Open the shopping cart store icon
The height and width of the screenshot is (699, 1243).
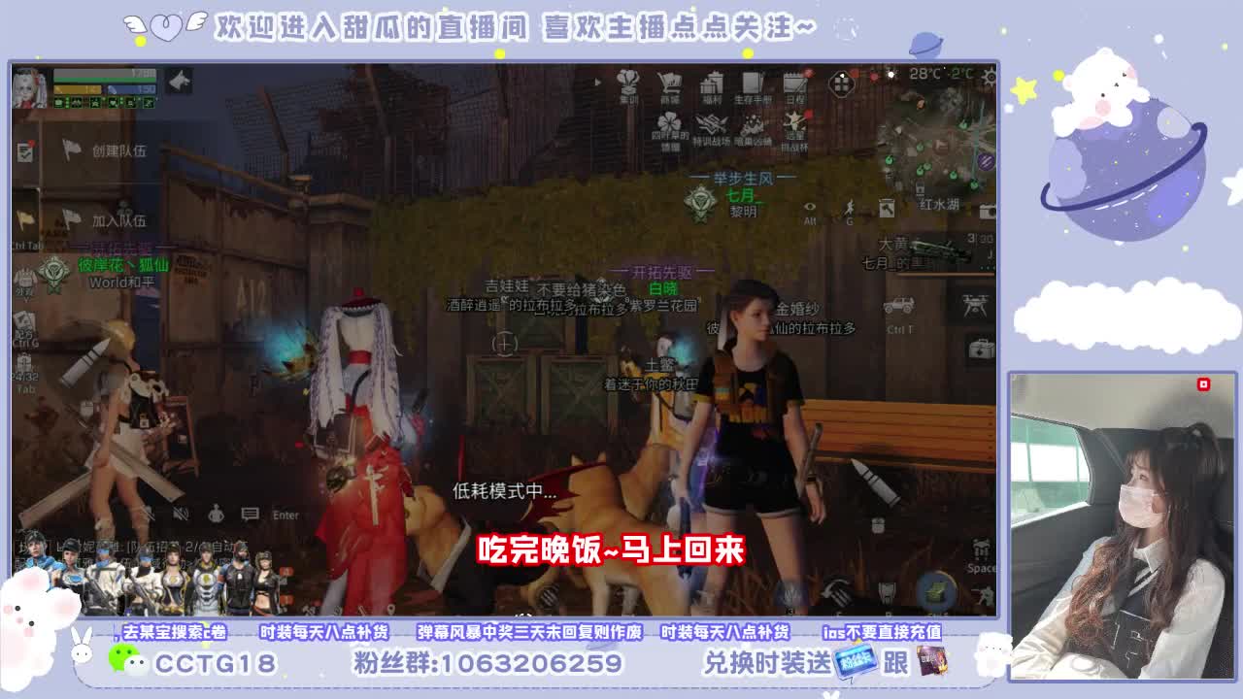pos(670,85)
